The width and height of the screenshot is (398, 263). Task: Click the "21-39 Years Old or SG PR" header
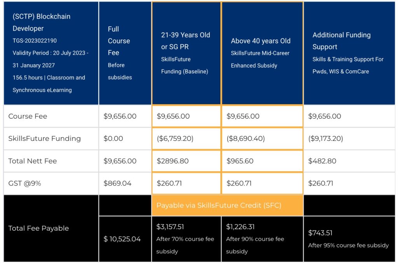pyautogui.click(x=185, y=41)
